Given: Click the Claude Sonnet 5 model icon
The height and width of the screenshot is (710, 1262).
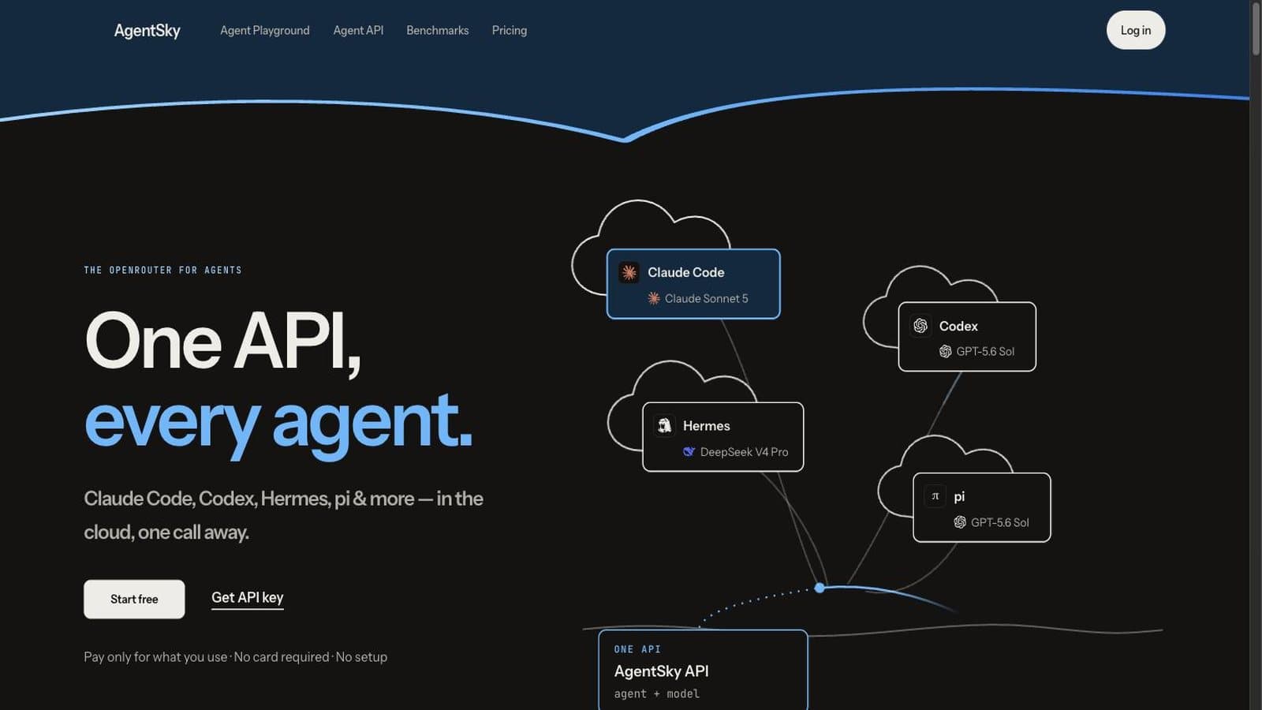Looking at the screenshot, I should 654,298.
